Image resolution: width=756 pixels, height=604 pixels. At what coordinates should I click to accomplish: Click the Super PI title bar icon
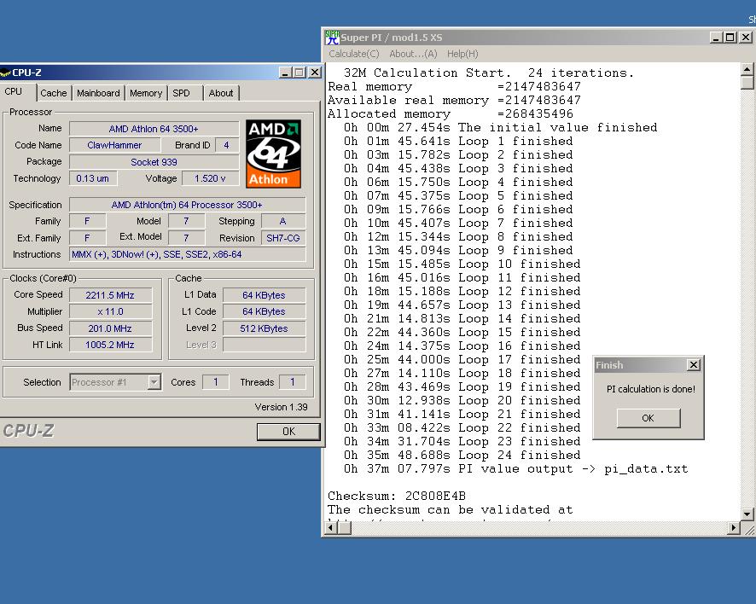coord(332,38)
